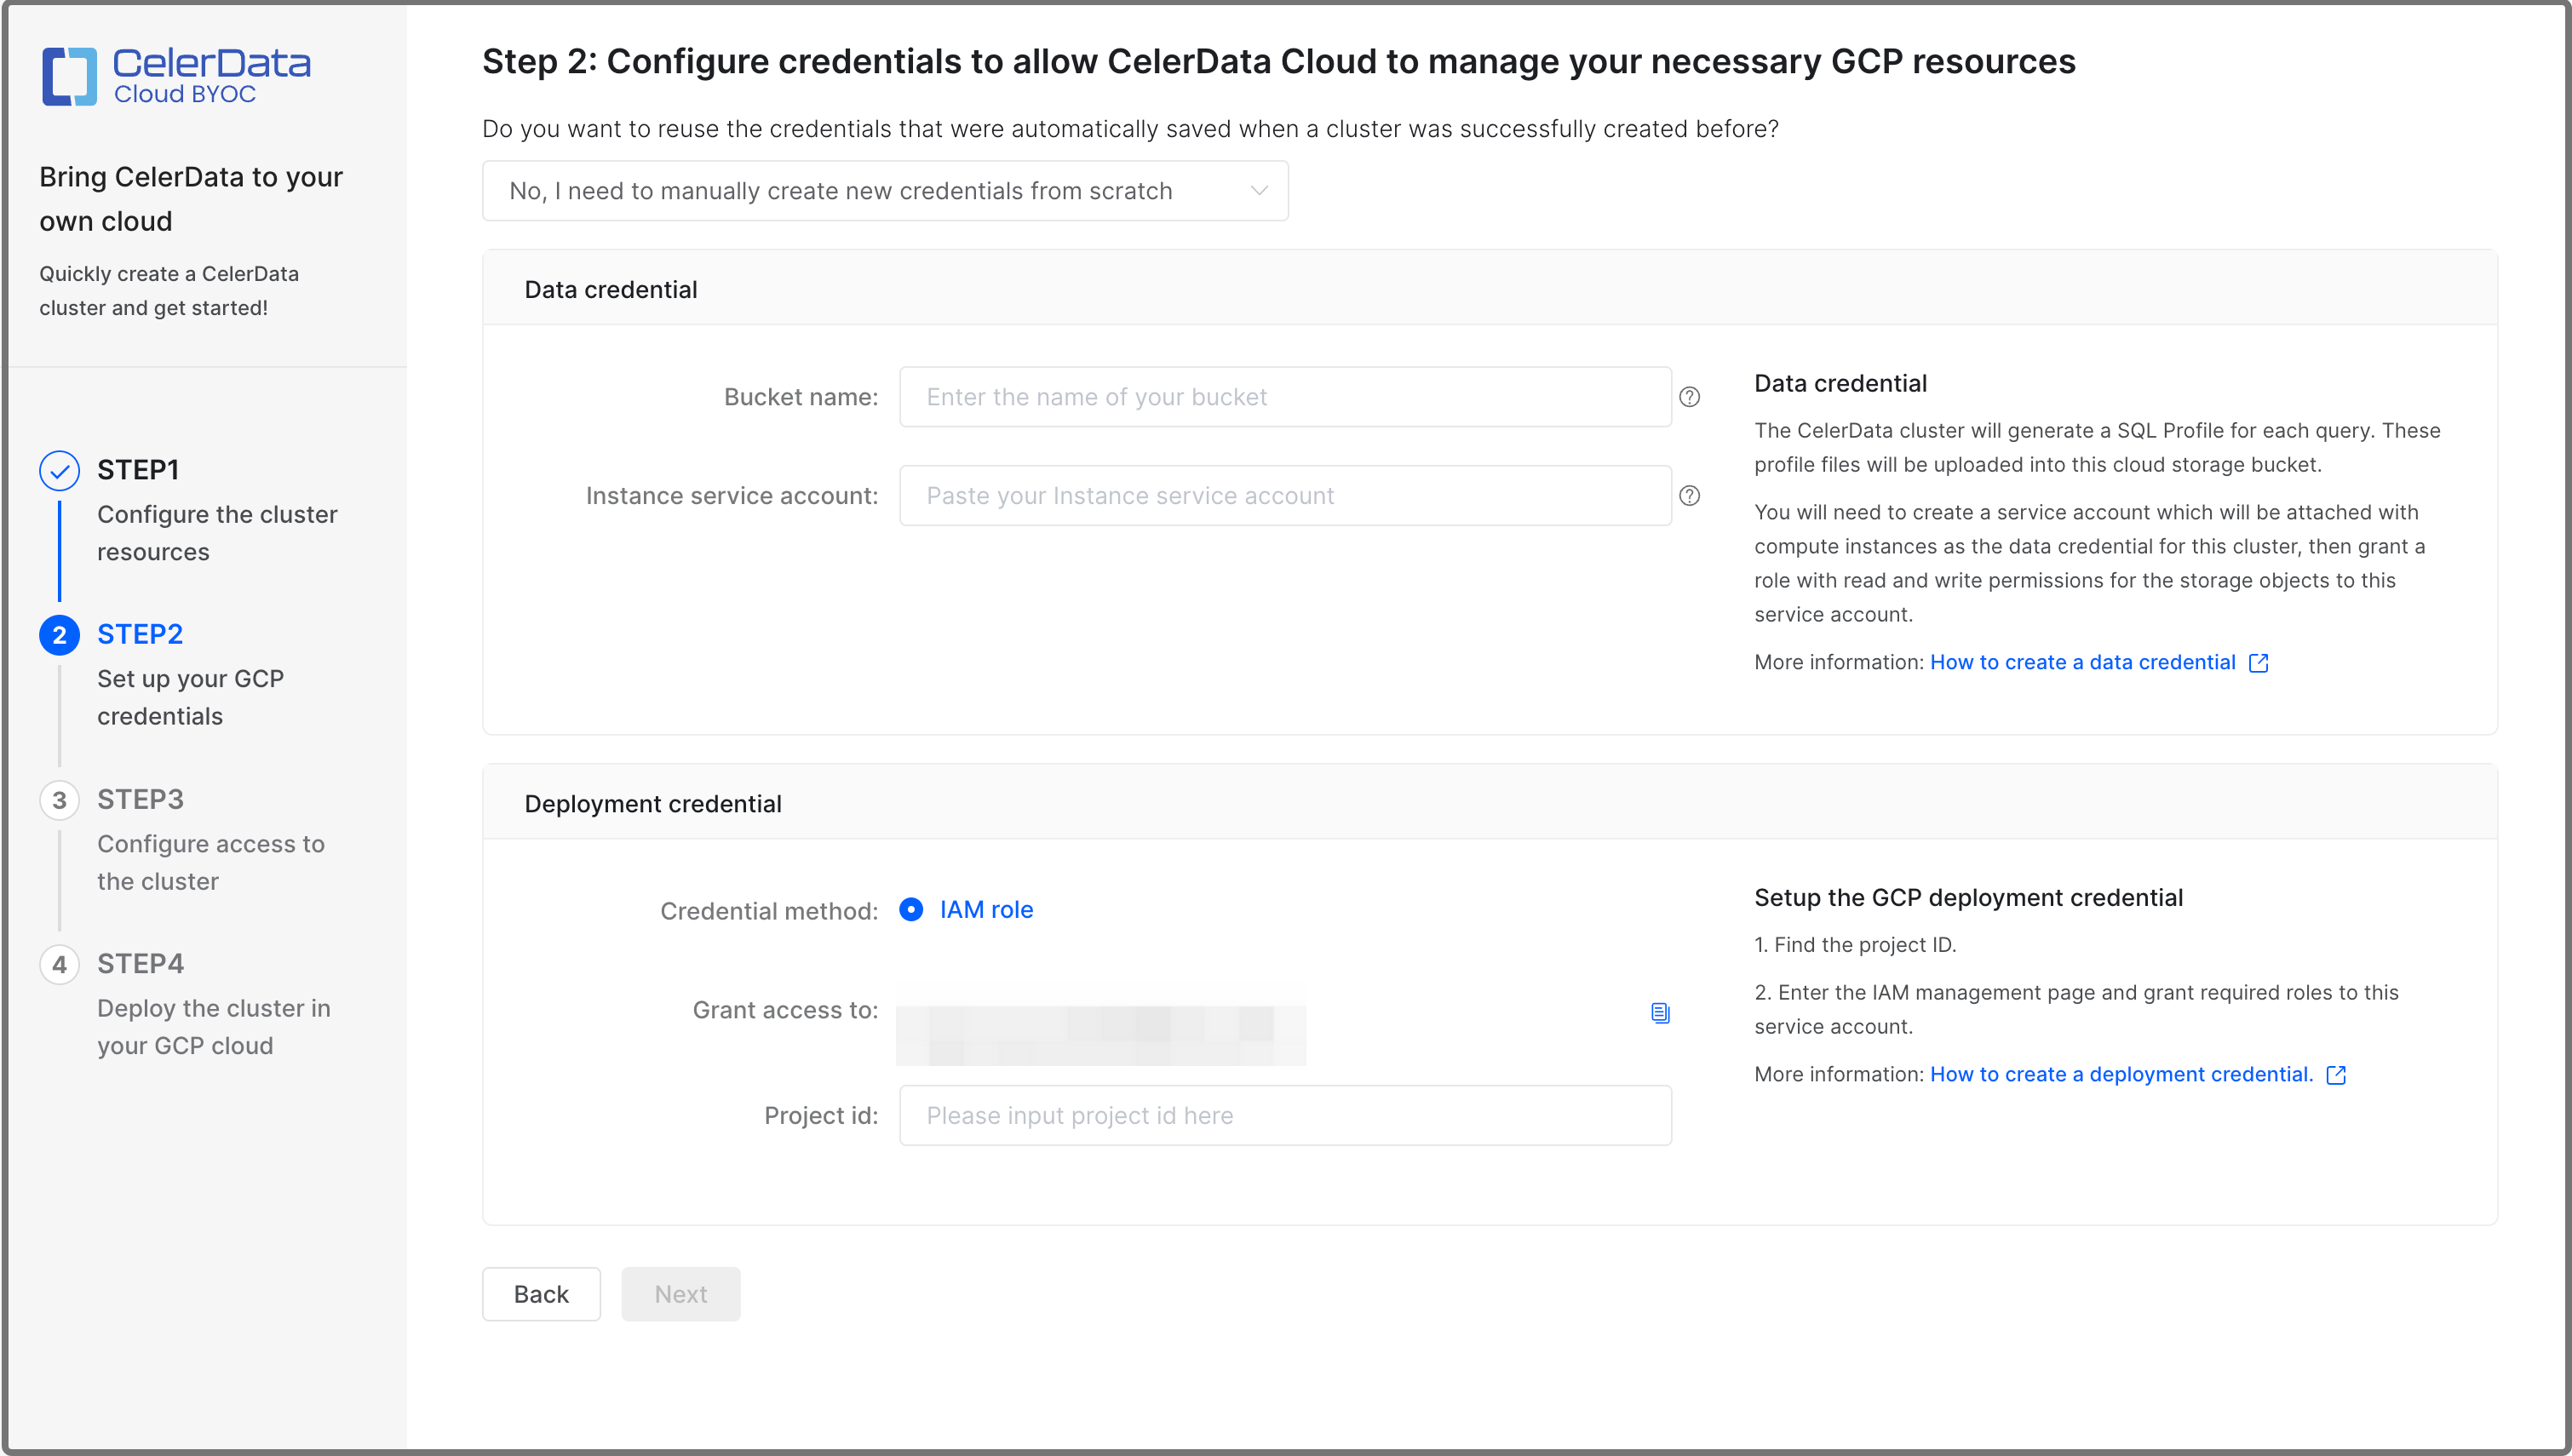Select the IAM role credential method
This screenshot has height=1456, width=2572.
[x=911, y=910]
